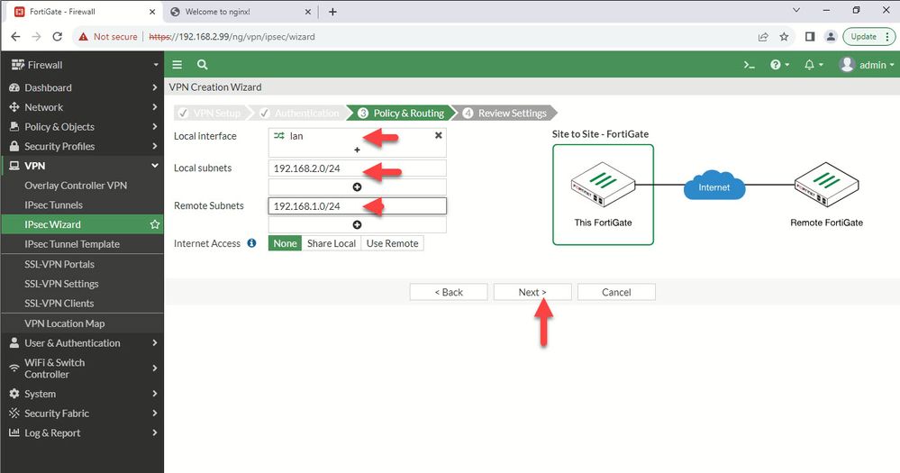Click the Internet Access info icon

click(251, 243)
